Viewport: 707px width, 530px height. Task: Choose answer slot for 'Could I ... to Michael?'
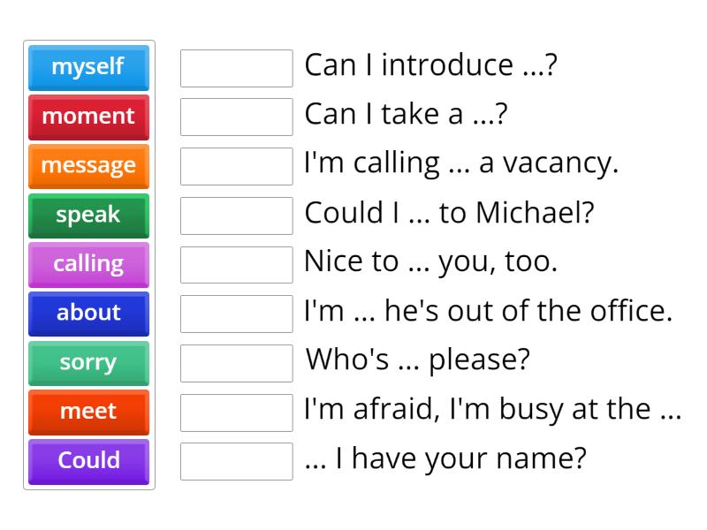(236, 216)
